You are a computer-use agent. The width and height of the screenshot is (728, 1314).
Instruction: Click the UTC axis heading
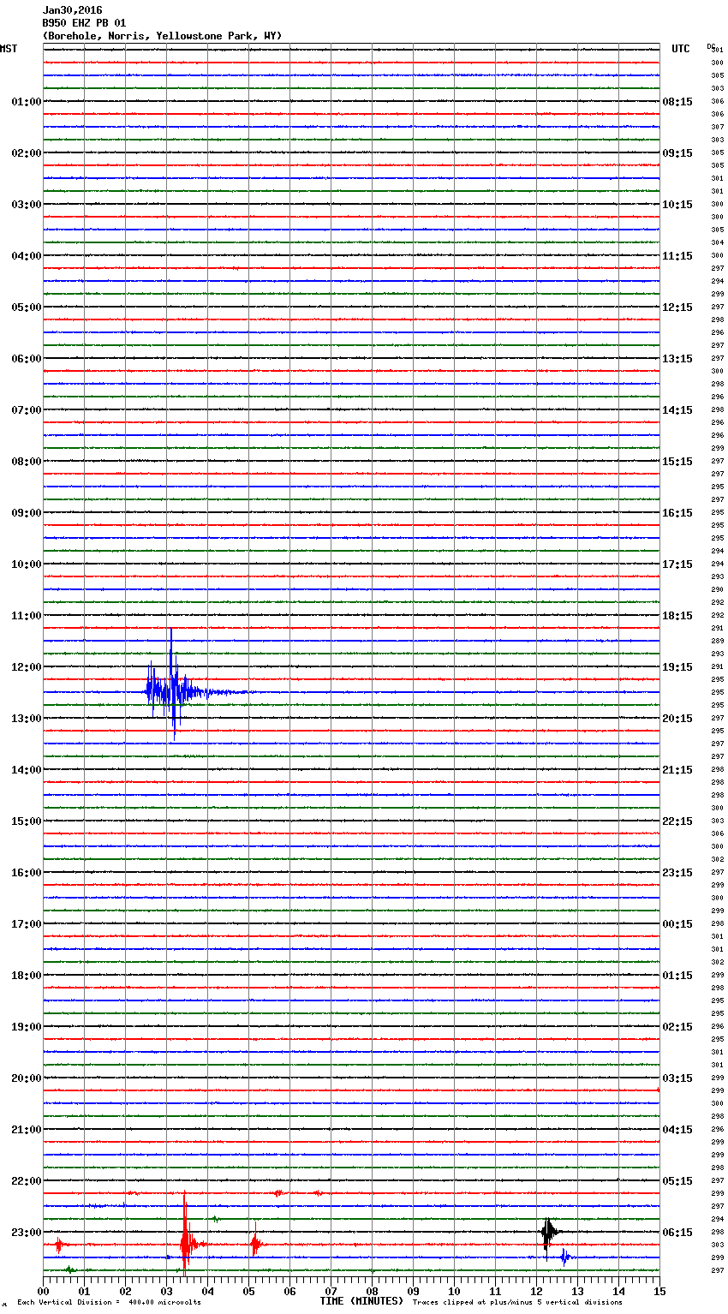tap(681, 49)
